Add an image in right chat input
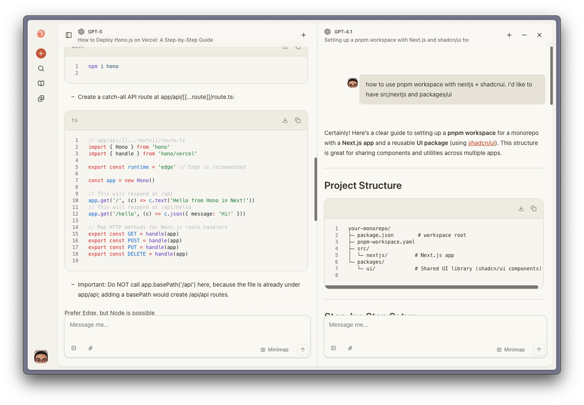The image size is (584, 405). pyautogui.click(x=333, y=348)
